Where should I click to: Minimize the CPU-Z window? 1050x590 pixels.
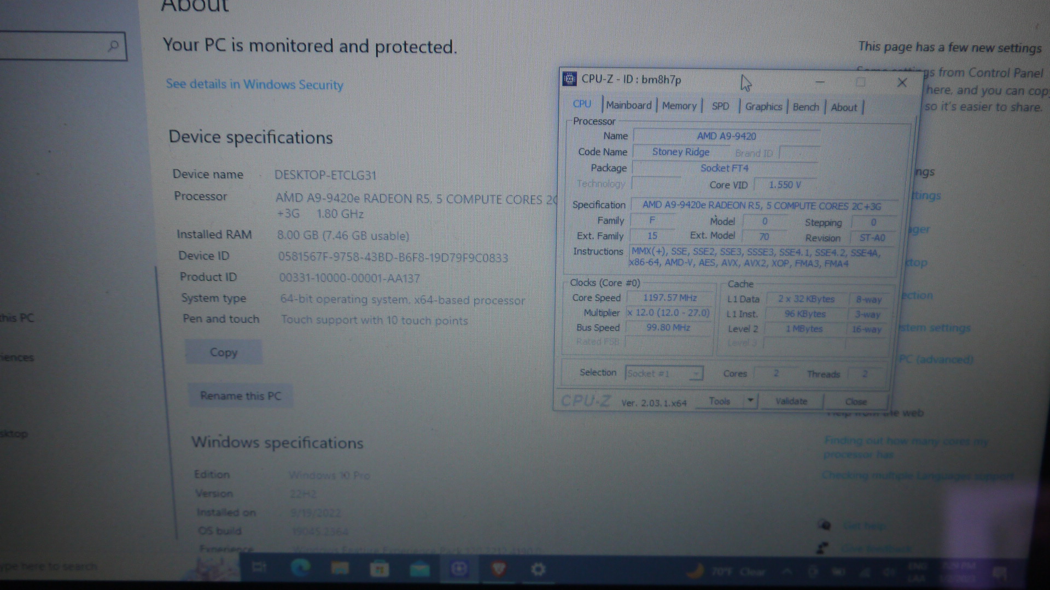[820, 82]
